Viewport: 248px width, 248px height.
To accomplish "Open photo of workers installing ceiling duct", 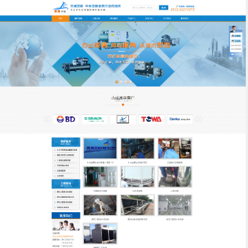I will 100,205.
